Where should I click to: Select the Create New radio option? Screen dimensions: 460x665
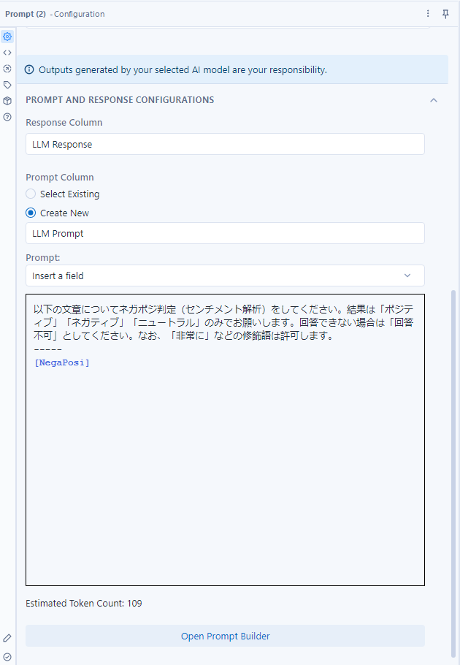click(31, 213)
